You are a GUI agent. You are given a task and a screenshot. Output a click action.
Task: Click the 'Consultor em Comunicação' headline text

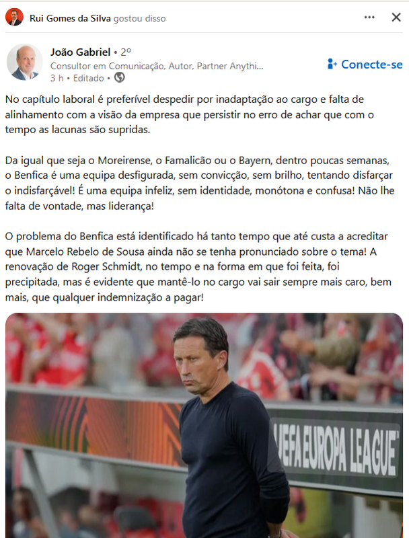[157, 66]
